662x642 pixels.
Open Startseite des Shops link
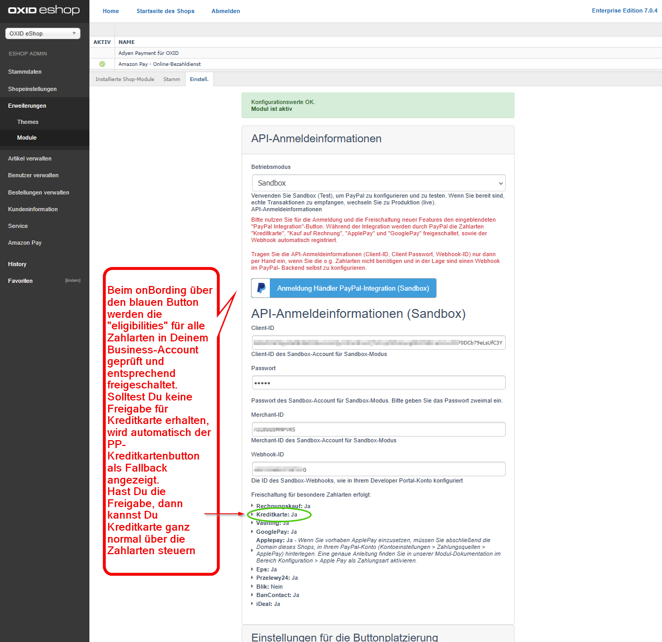(x=165, y=11)
